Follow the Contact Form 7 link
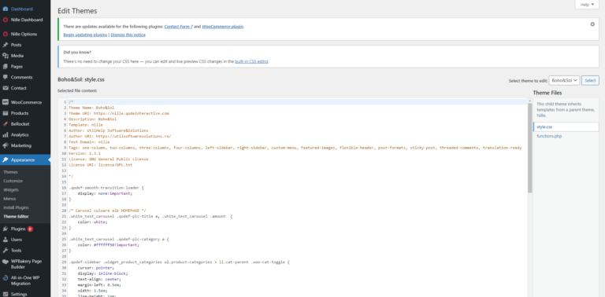 pyautogui.click(x=179, y=27)
